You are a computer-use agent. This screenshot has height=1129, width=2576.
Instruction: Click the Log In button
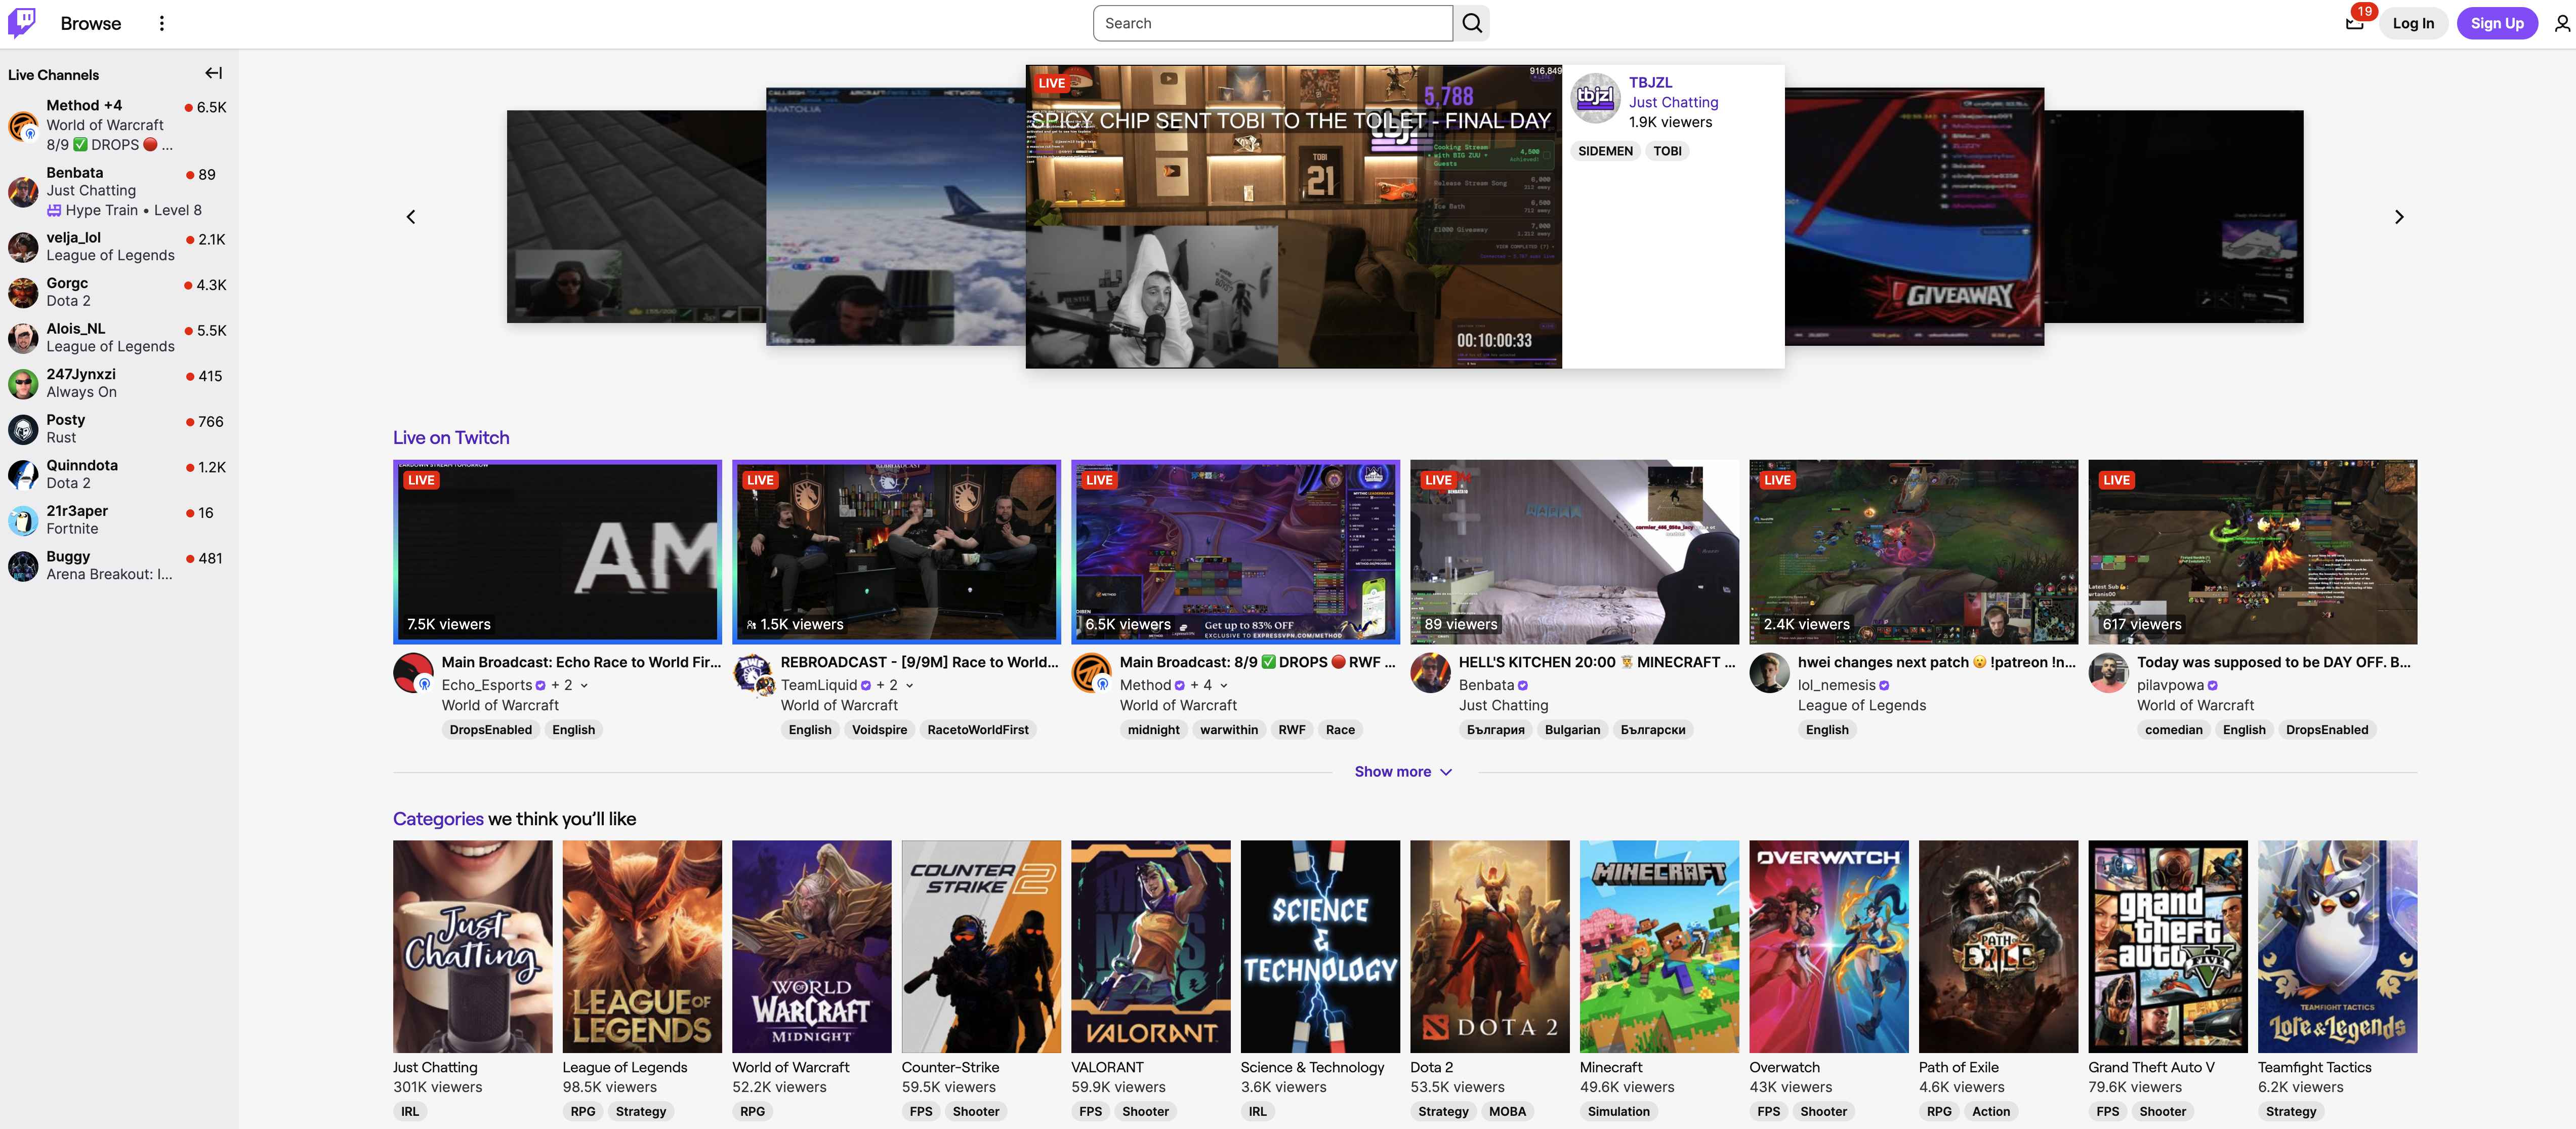(2413, 22)
